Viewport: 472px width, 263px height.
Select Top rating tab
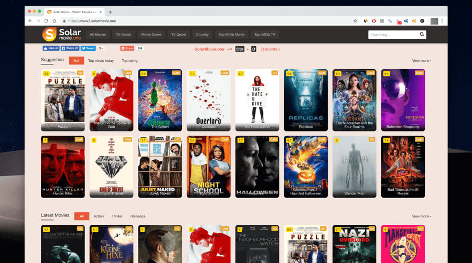(x=130, y=61)
